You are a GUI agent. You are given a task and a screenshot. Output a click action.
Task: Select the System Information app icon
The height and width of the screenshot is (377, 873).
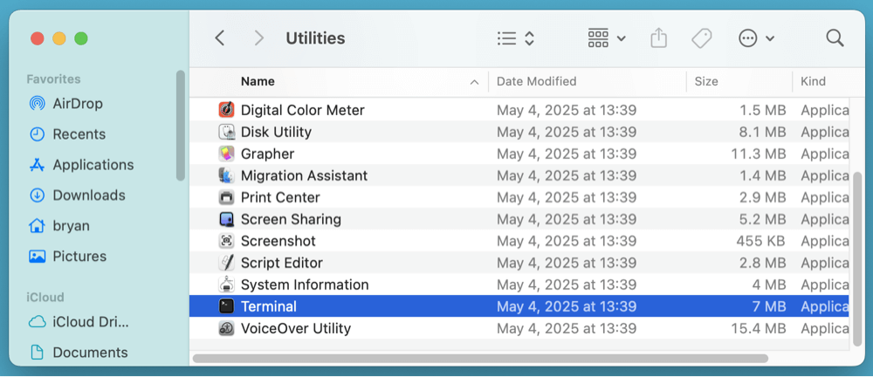click(227, 284)
